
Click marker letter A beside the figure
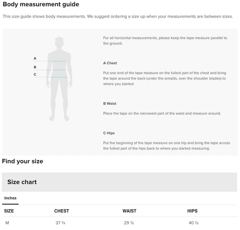pyautogui.click(x=35, y=58)
